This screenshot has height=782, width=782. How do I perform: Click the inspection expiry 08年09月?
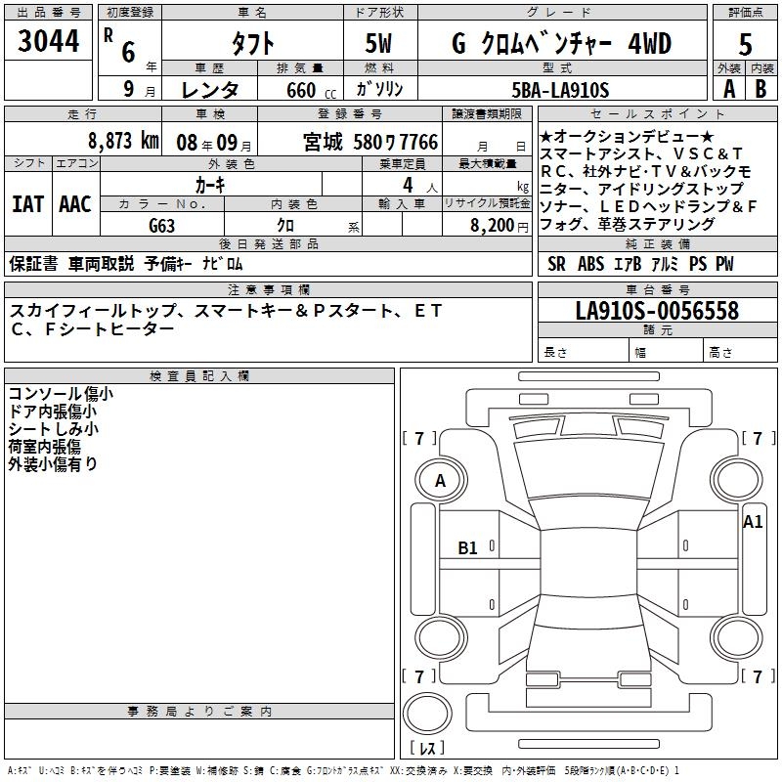click(x=214, y=143)
